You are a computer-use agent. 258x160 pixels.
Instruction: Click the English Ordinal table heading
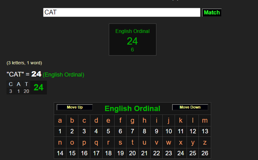[132, 109]
